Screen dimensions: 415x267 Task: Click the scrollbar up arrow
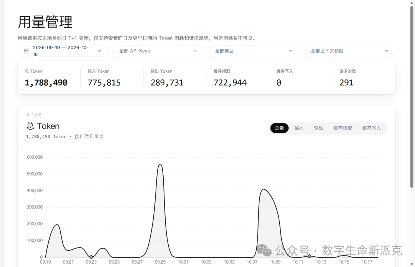click(x=412, y=2)
